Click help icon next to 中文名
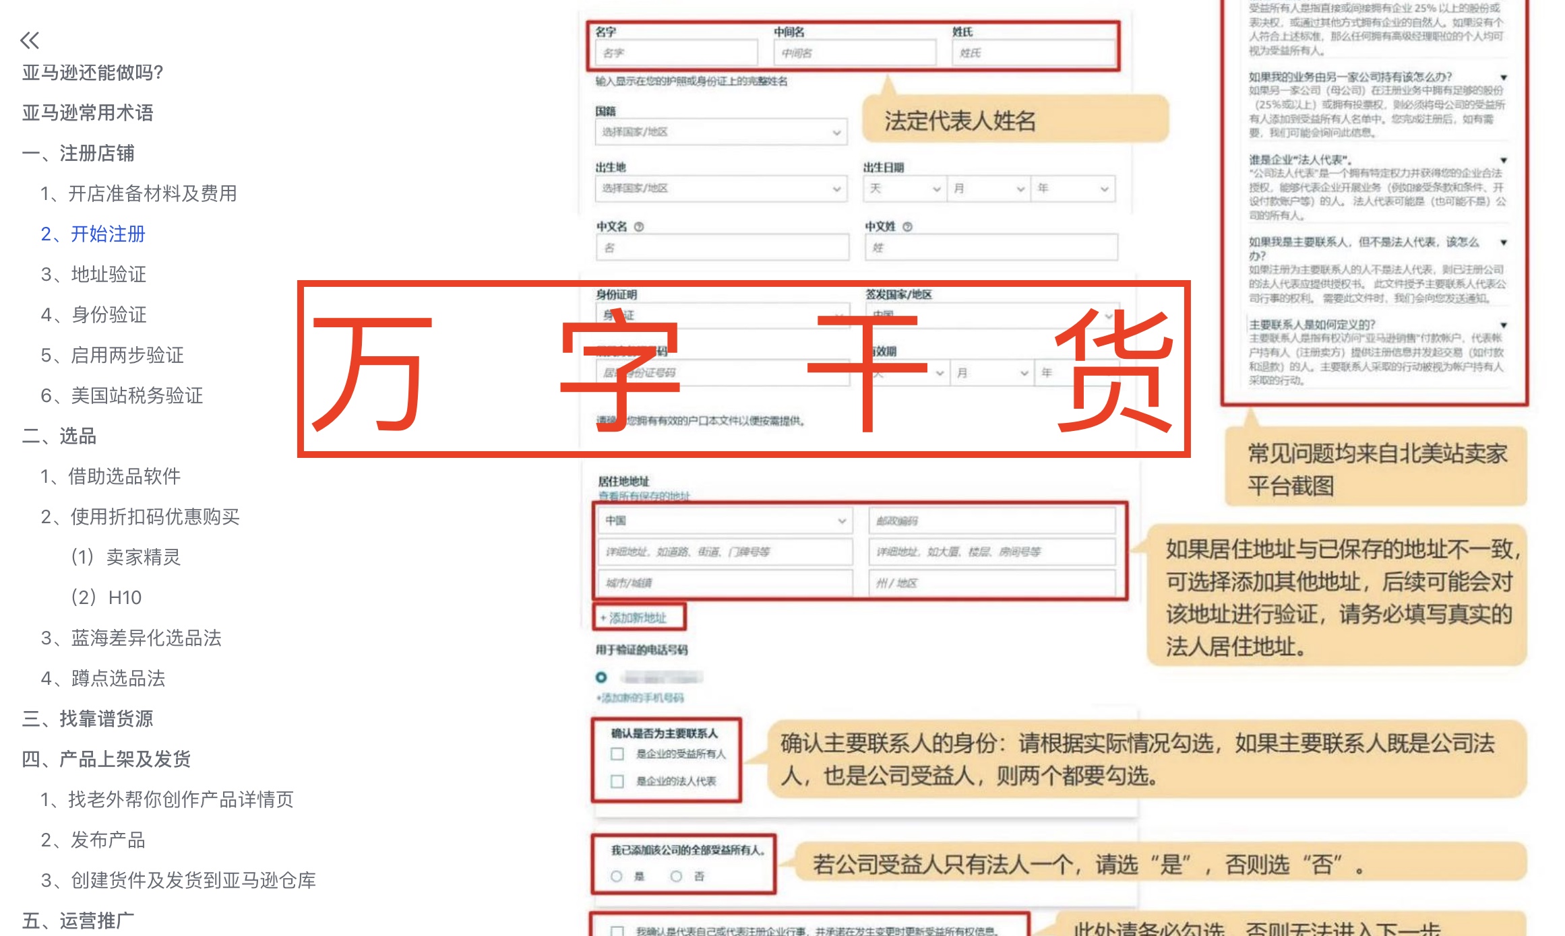Viewport: 1565px width, 936px height. pos(639,227)
